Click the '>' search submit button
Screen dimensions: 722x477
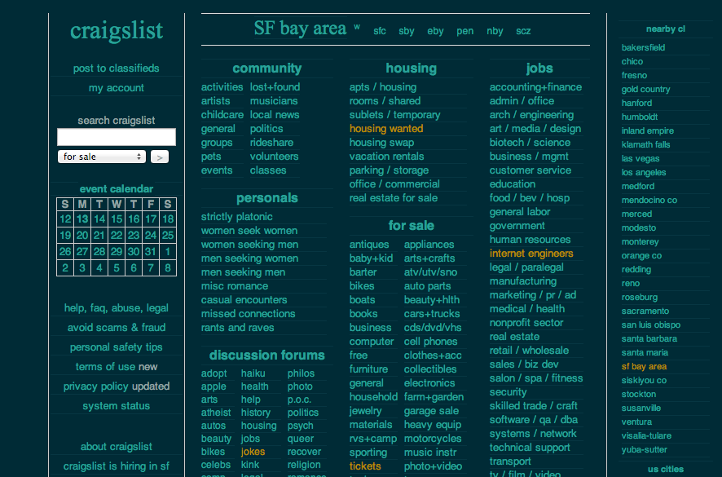pos(160,157)
